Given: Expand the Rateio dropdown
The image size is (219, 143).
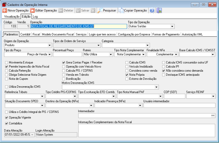Looking at the screenshot, I should (111, 55).
